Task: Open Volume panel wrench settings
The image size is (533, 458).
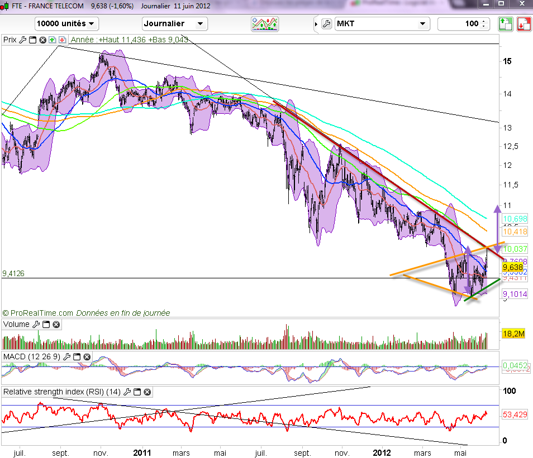Action: pyautogui.click(x=36, y=324)
